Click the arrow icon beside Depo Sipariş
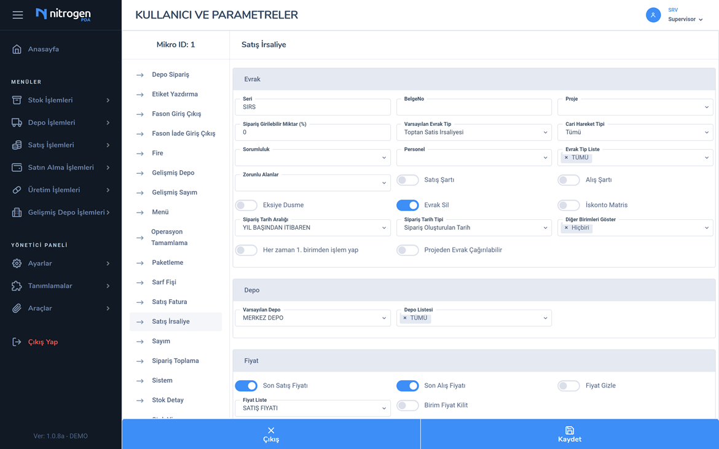The width and height of the screenshot is (719, 449). [140, 75]
